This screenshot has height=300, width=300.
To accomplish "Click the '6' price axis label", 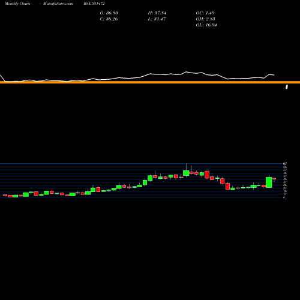I will point(284,197).
